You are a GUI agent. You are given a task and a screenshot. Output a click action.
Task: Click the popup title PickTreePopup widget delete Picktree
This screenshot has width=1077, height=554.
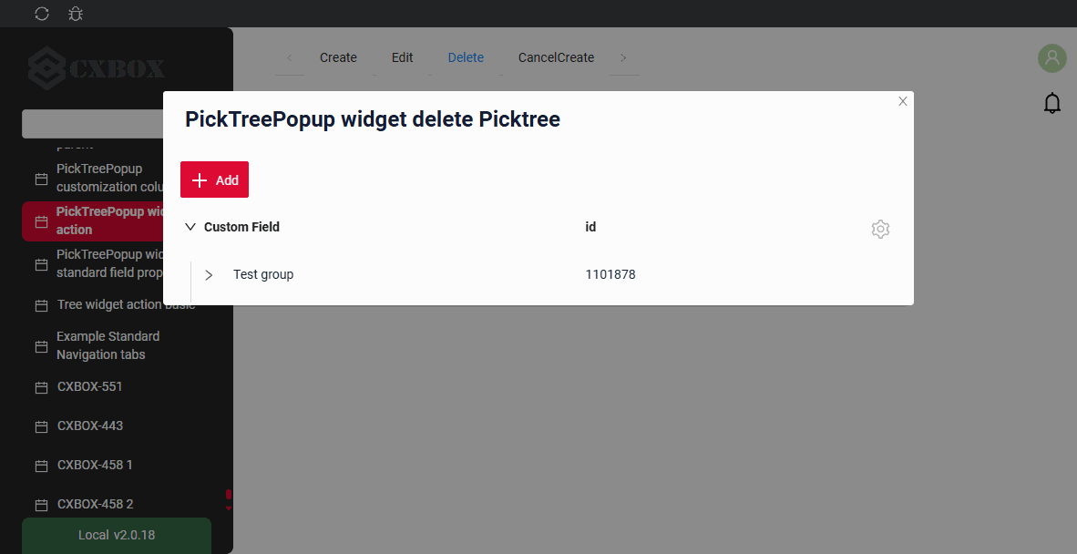click(x=373, y=118)
